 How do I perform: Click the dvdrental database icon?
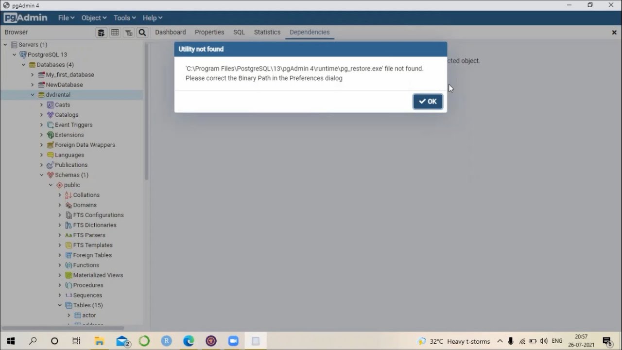[41, 95]
